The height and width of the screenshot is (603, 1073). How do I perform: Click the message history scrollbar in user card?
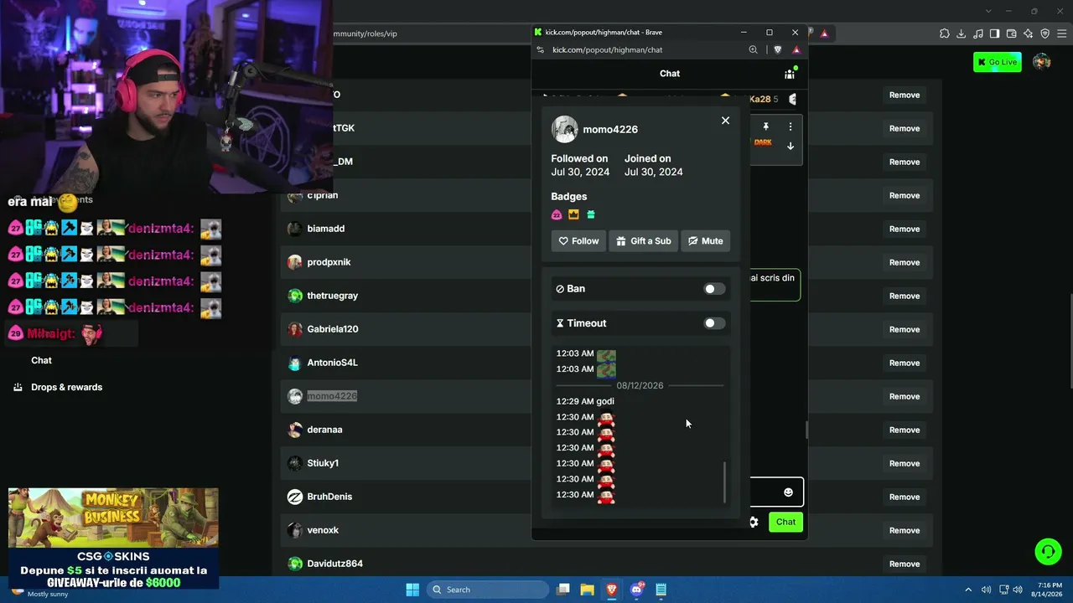pos(724,482)
